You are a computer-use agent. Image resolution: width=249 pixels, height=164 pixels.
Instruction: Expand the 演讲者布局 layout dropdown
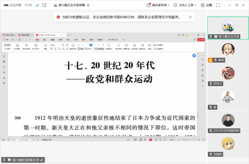158,5
